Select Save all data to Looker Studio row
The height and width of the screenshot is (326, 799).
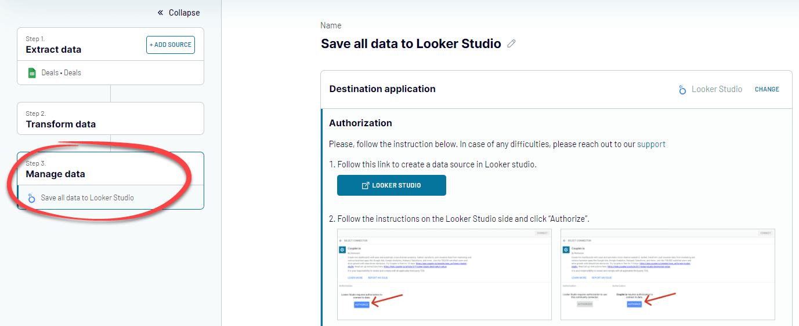[x=110, y=197]
